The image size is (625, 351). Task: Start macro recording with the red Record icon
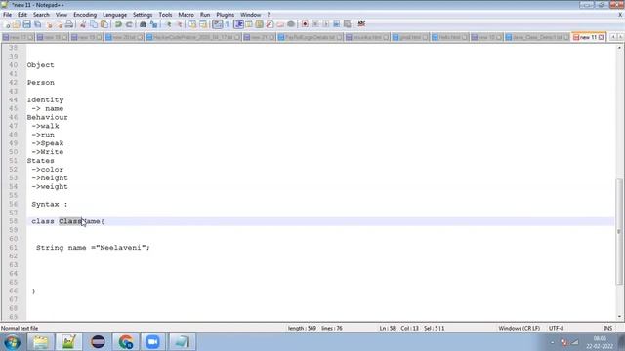pos(305,24)
